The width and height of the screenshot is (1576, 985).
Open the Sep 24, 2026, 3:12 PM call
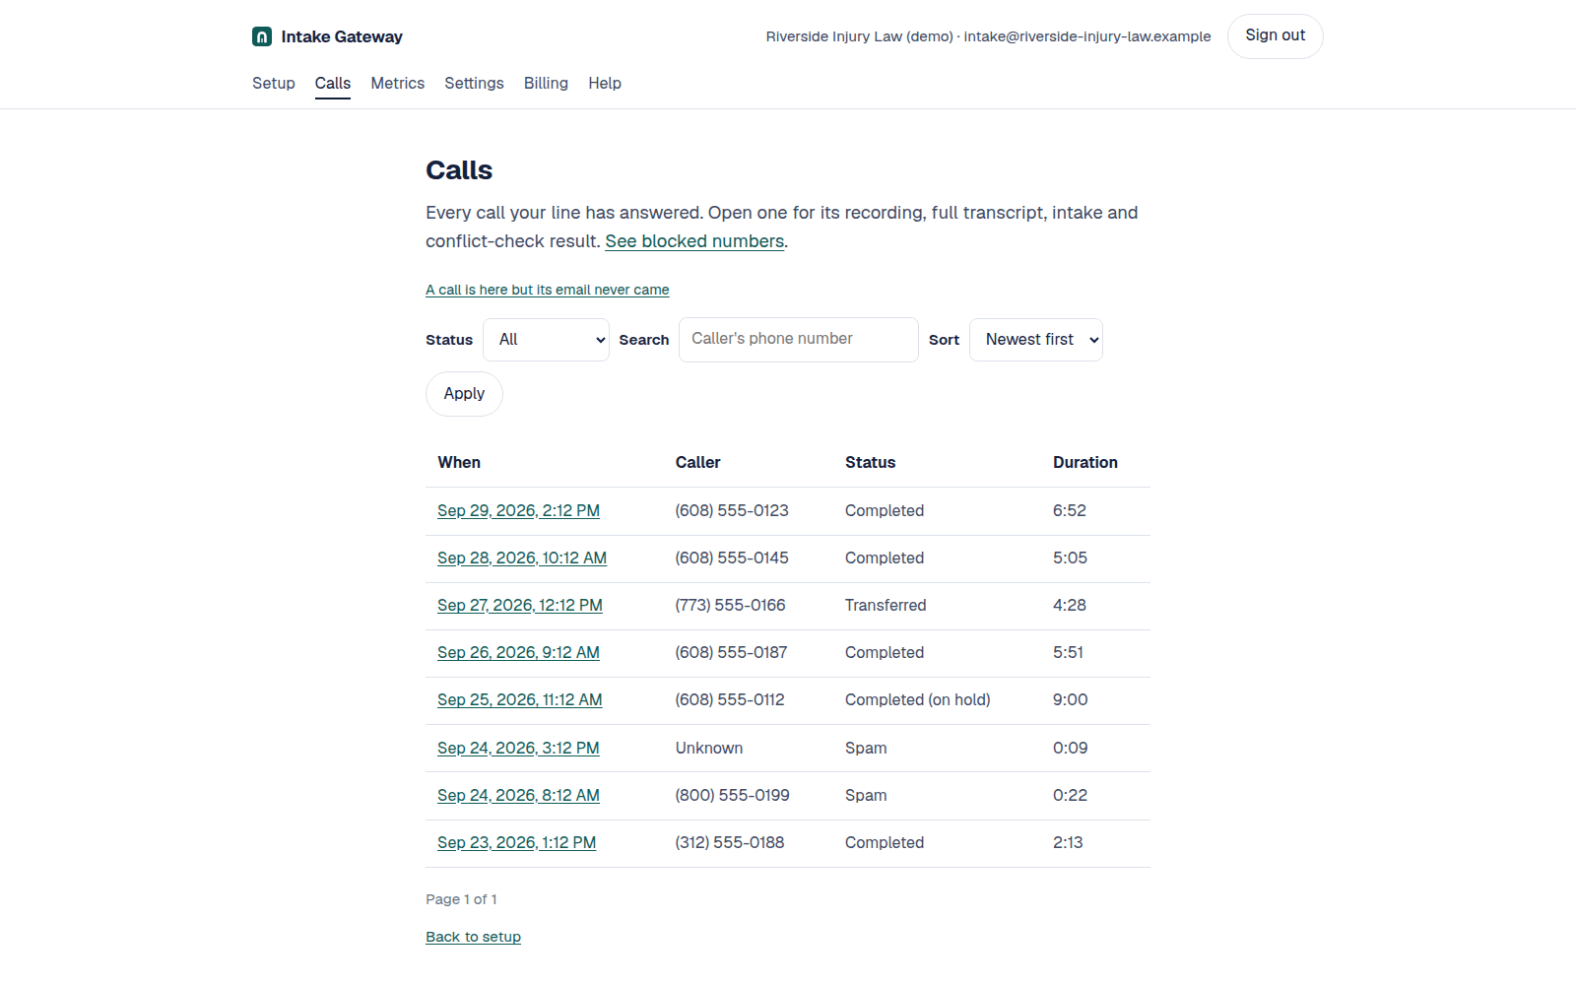tap(518, 749)
